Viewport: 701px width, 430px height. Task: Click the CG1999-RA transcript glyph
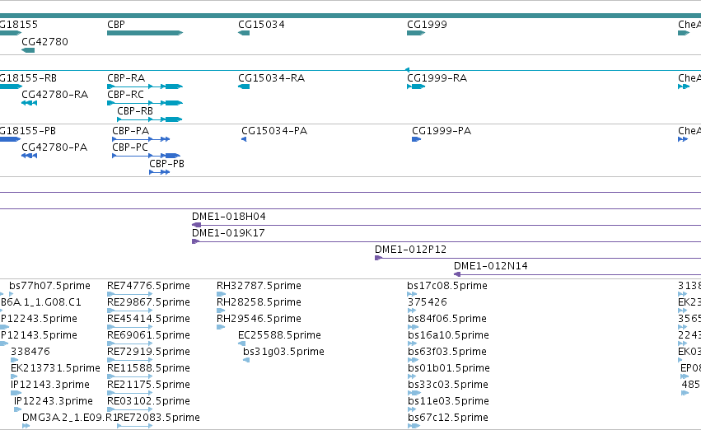(x=416, y=86)
